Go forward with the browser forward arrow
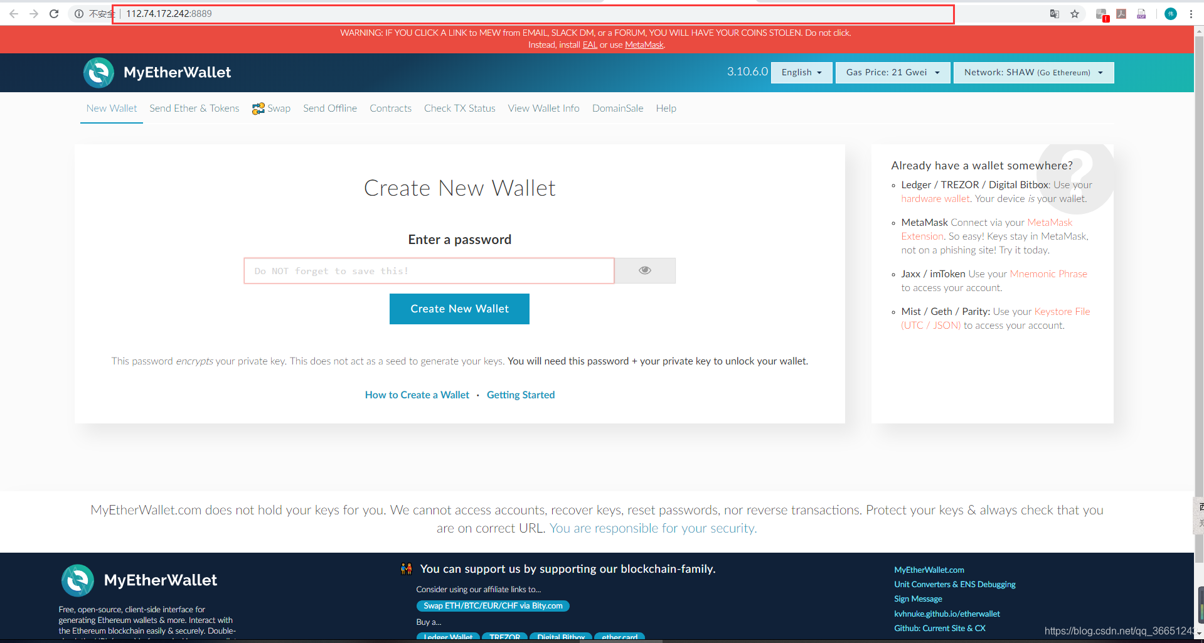The image size is (1204, 643). (x=34, y=13)
